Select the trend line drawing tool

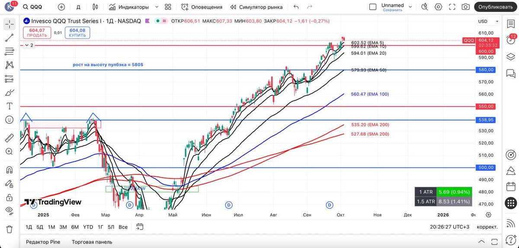tap(9, 38)
